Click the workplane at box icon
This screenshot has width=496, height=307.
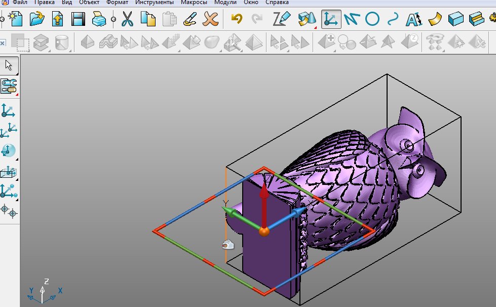[x=8, y=172]
